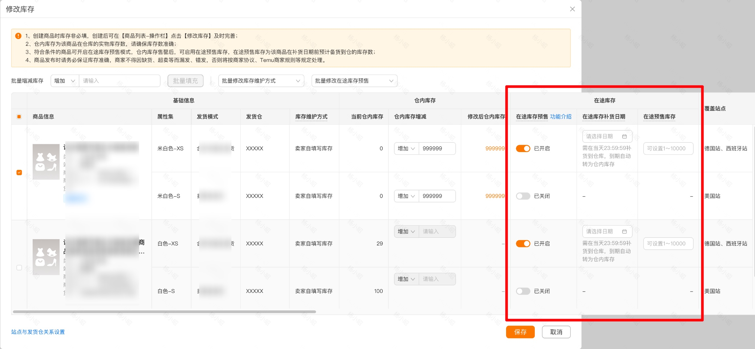Click the 保存 button
The height and width of the screenshot is (349, 755).
click(520, 332)
